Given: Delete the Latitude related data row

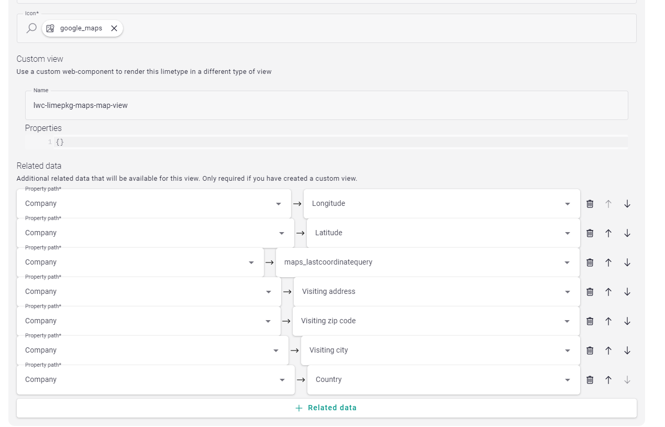Looking at the screenshot, I should 590,233.
